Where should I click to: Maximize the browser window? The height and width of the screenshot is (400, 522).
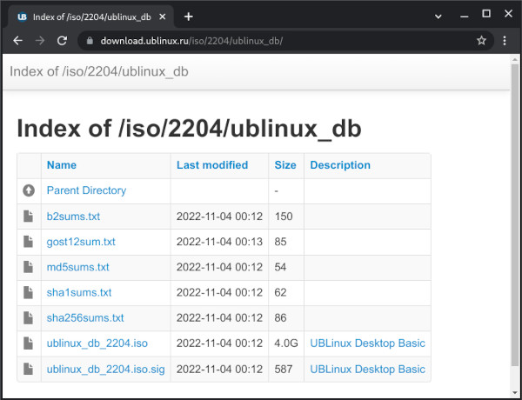point(486,14)
